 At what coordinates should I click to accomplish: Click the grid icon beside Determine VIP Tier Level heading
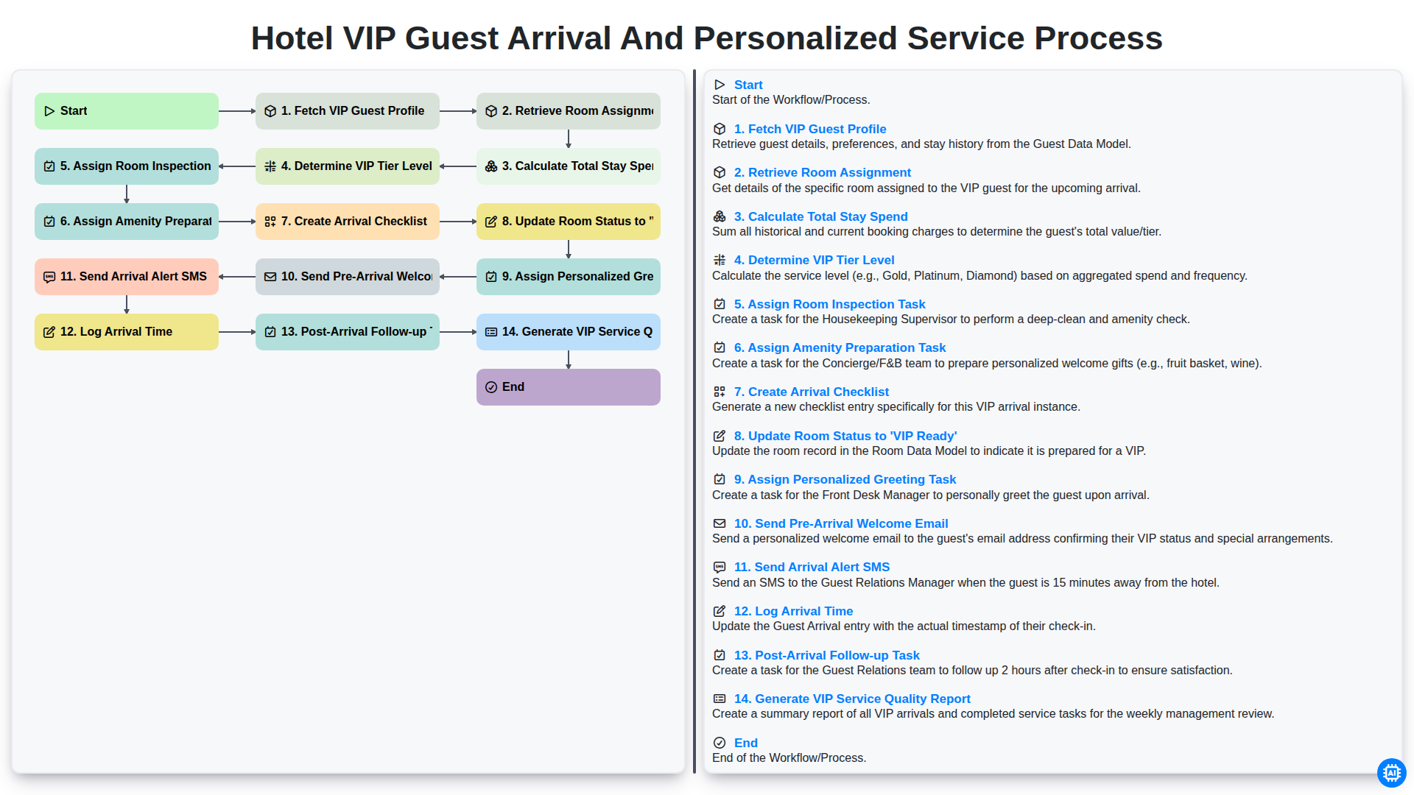pyautogui.click(x=720, y=260)
